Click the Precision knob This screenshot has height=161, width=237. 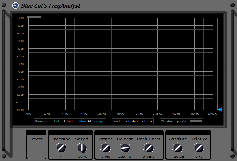coord(61,148)
